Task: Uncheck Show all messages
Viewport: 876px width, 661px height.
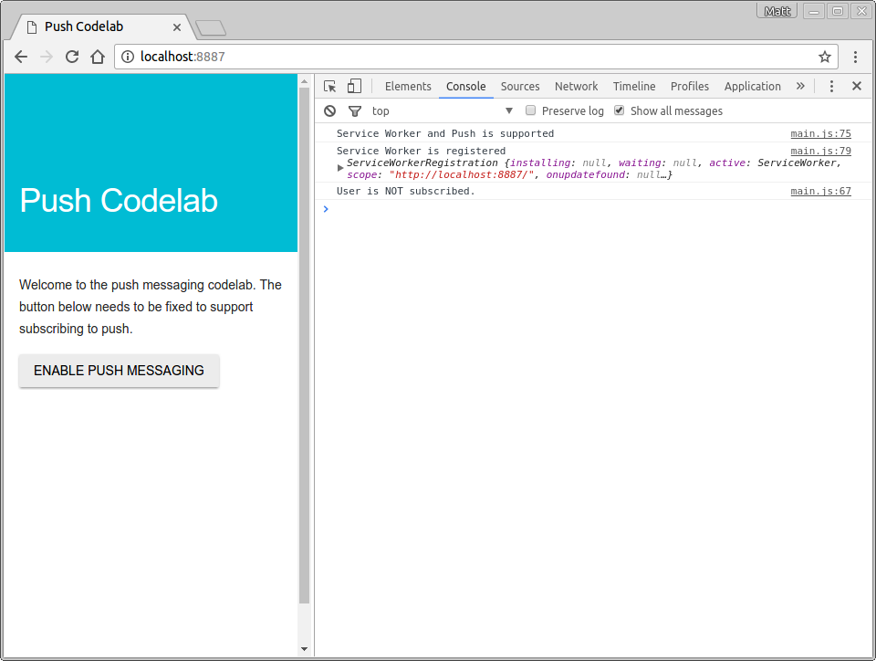Action: 620,111
